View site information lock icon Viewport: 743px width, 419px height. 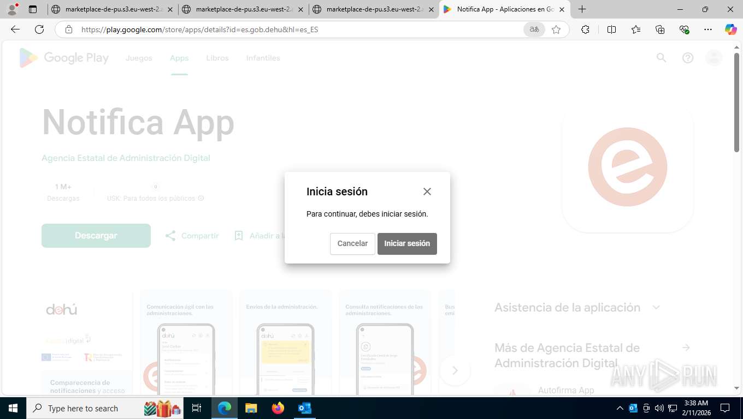coord(69,29)
